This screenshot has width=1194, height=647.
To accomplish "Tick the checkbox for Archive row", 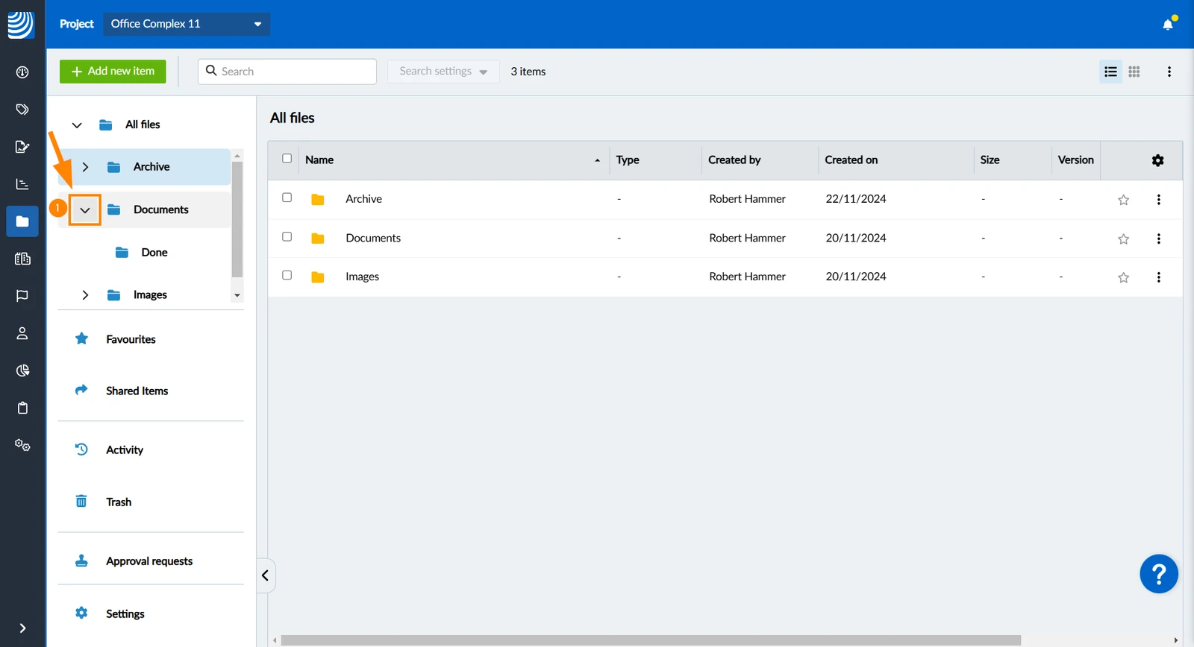I will (x=287, y=198).
